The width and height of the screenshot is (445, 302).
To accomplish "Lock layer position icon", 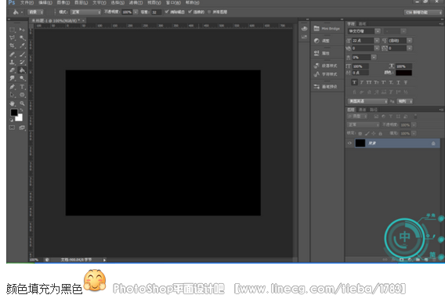I will pyautogui.click(x=374, y=133).
